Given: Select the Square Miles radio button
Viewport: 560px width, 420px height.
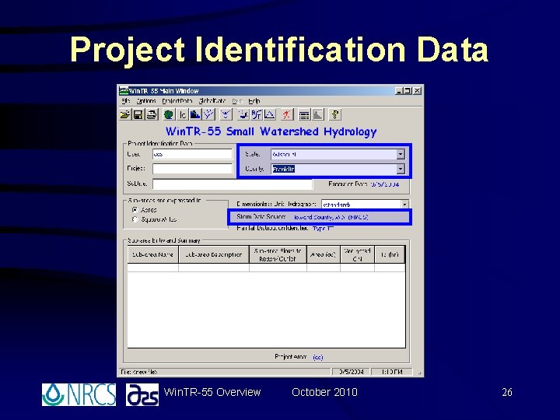Looking at the screenshot, I should pyautogui.click(x=135, y=219).
